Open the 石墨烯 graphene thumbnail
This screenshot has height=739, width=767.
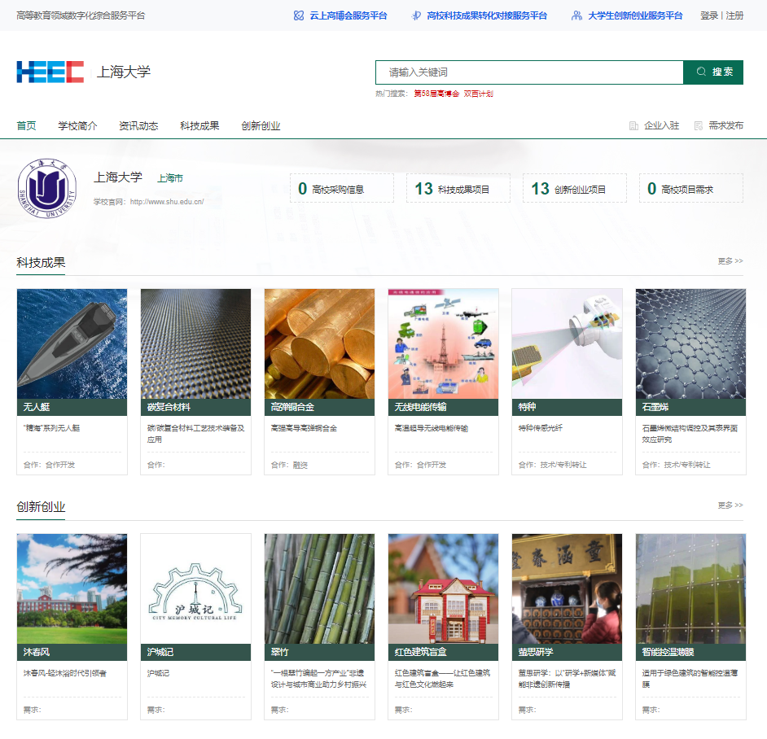coord(690,343)
